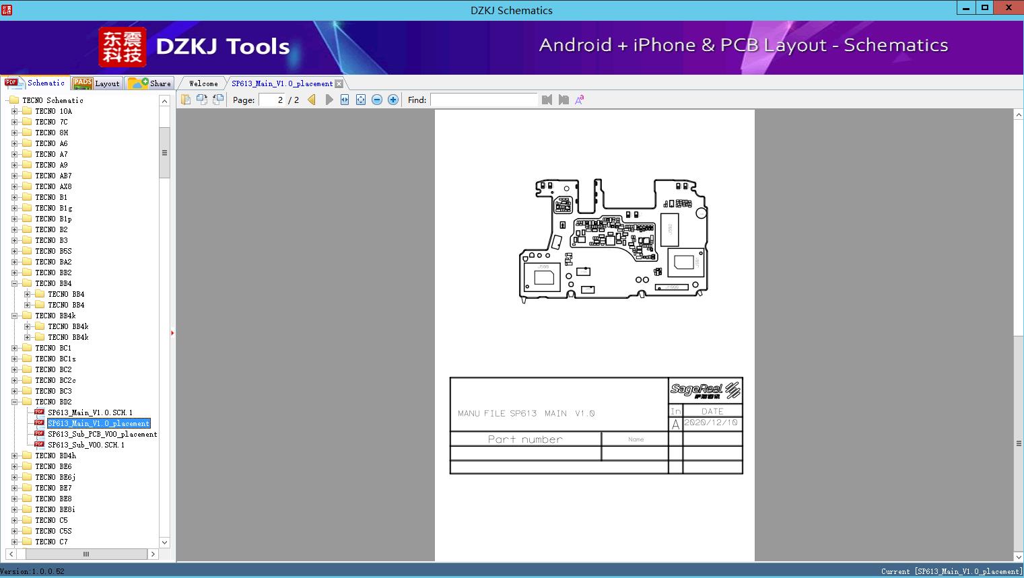Select TECNO AB7 in the tree
This screenshot has width=1024, height=578.
tap(53, 176)
